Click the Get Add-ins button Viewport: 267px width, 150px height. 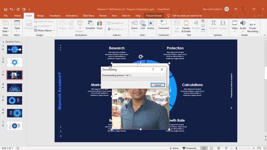pyautogui.click(x=116, y=23)
